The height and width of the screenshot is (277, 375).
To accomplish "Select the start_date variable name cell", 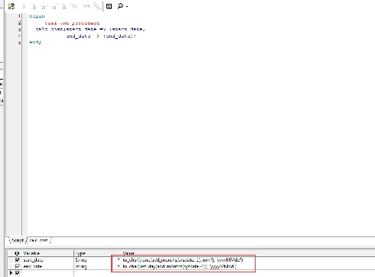I will [33, 260].
